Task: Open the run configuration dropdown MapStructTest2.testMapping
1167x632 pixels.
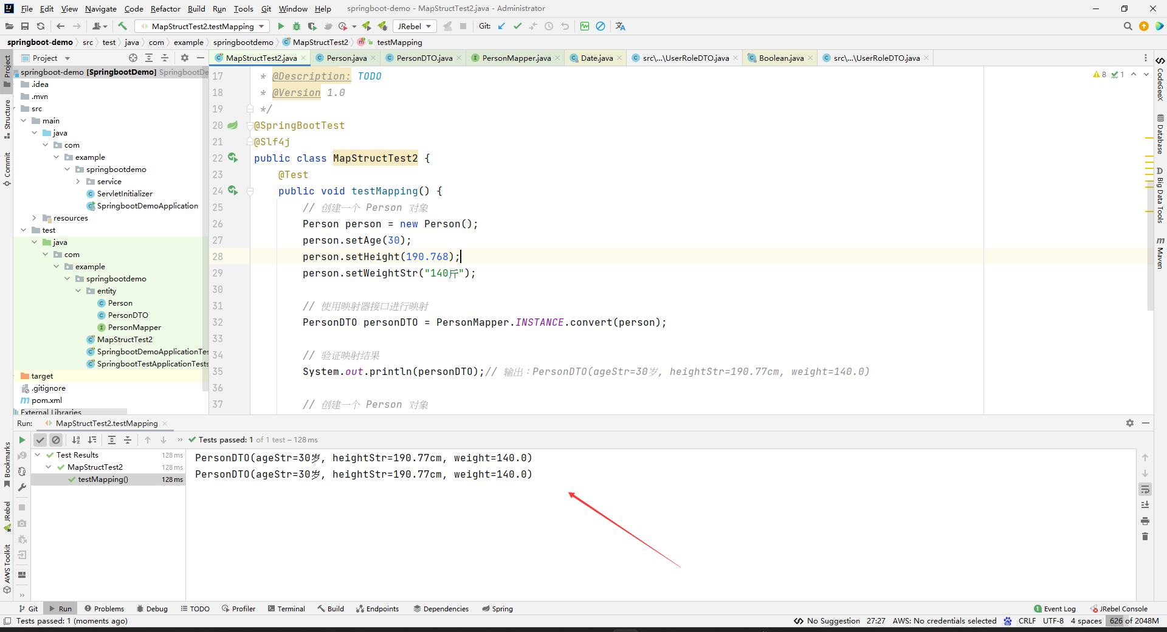Action: pos(203,26)
